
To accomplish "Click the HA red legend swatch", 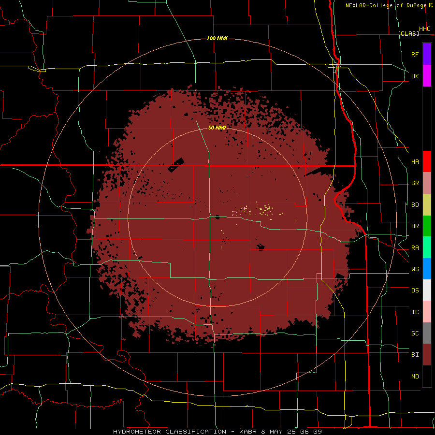I will [x=427, y=161].
